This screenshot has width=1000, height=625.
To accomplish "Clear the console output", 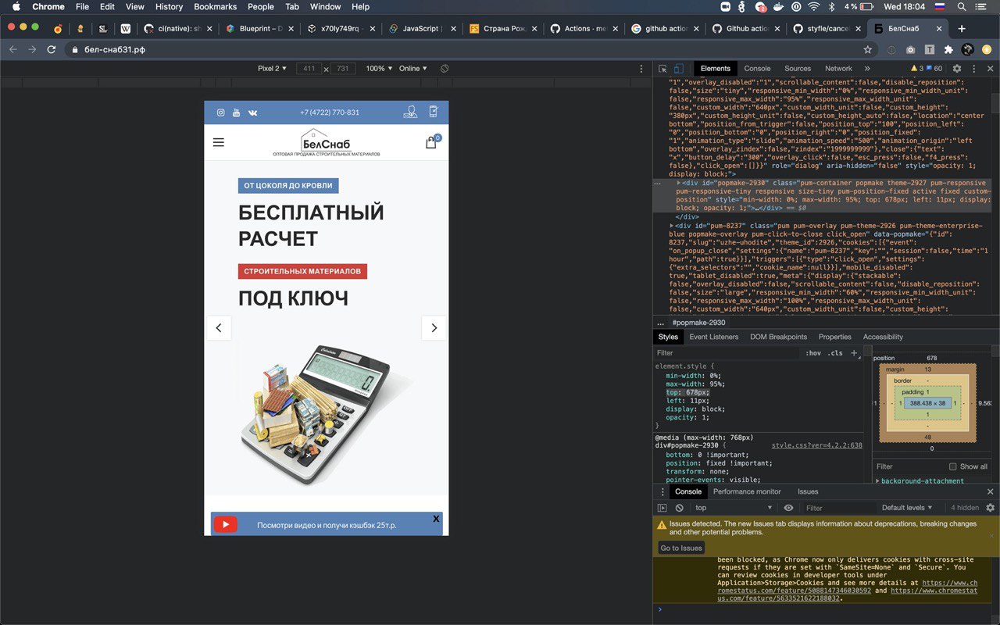I will tap(680, 508).
